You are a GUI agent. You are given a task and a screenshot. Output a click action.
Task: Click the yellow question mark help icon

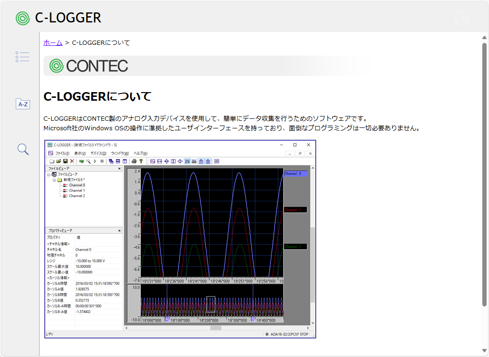tap(141, 161)
